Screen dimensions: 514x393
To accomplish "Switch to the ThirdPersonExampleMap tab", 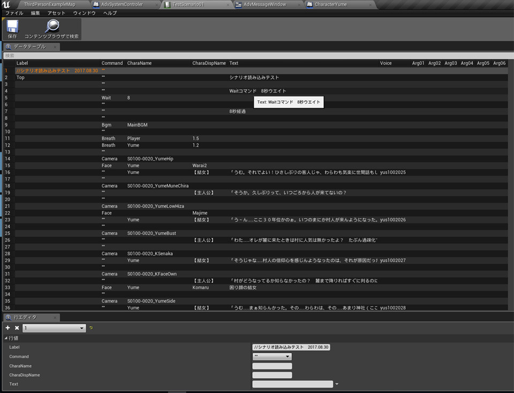I will click(49, 5).
